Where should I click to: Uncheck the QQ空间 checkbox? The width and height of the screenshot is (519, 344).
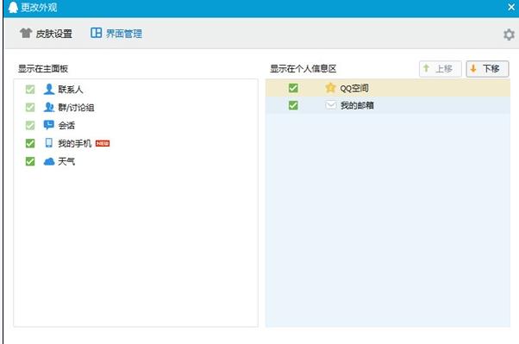point(293,88)
